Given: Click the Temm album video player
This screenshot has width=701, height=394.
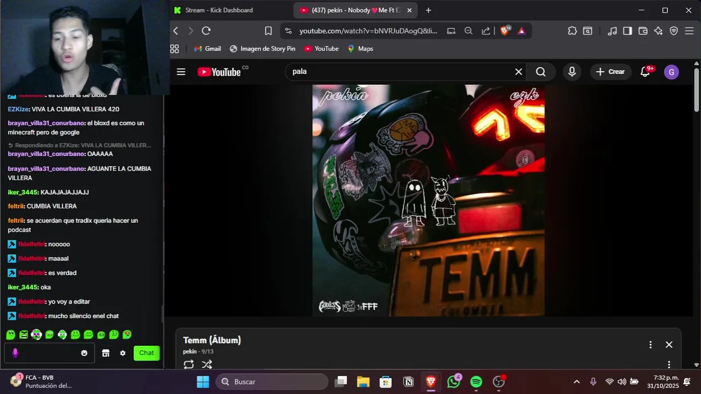Looking at the screenshot, I should tap(428, 200).
